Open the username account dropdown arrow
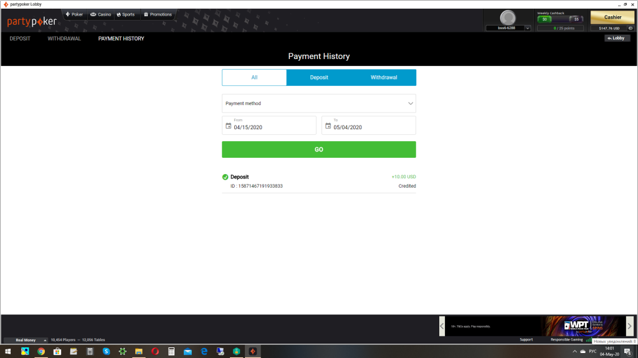The height and width of the screenshot is (358, 638). tap(527, 28)
